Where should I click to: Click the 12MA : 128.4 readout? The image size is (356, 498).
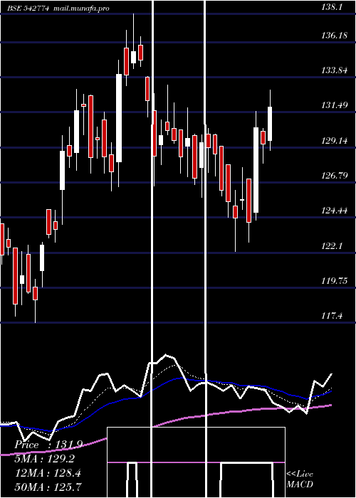(x=48, y=473)
